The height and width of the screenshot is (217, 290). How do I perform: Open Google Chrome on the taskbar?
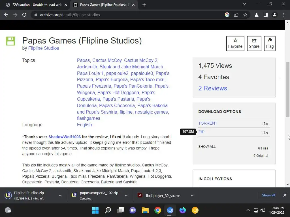(158, 210)
